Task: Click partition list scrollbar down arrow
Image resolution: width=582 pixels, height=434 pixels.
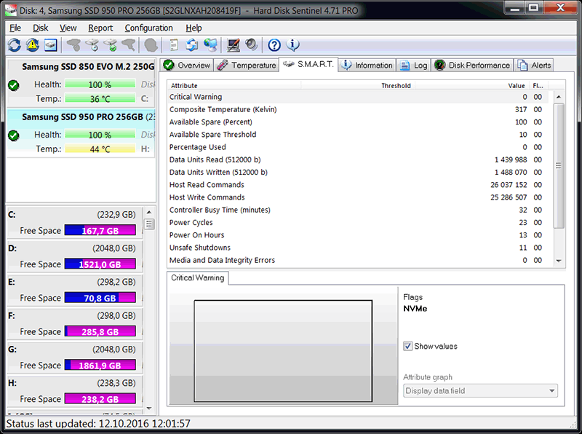Action: pyautogui.click(x=149, y=408)
